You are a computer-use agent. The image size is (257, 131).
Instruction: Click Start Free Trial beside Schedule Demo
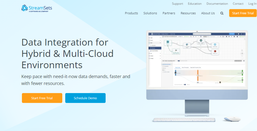click(42, 98)
